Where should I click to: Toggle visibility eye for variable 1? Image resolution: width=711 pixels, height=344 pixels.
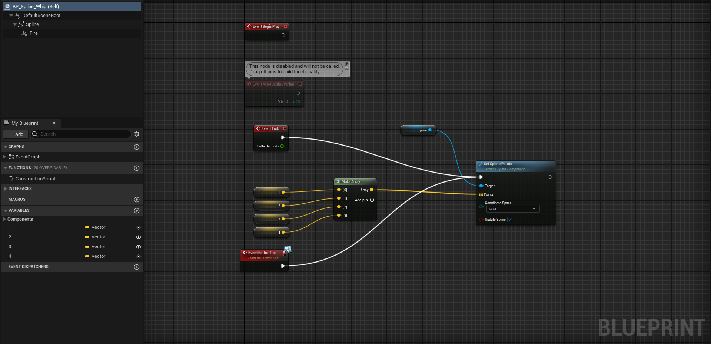click(x=139, y=228)
